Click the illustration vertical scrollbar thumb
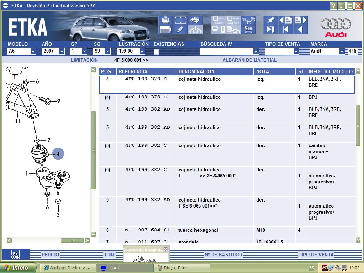The height and width of the screenshot is (273, 364). point(93,150)
